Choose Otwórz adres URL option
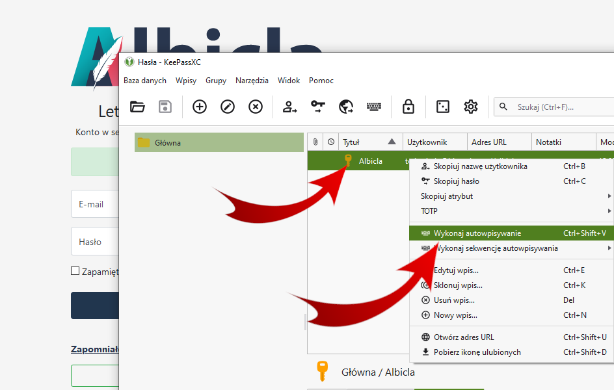Image resolution: width=614 pixels, height=390 pixels. click(511, 337)
